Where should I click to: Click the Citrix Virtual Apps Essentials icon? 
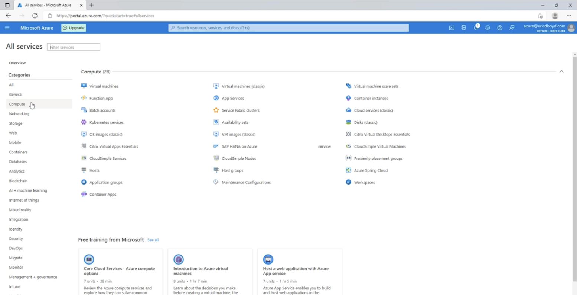click(x=84, y=146)
